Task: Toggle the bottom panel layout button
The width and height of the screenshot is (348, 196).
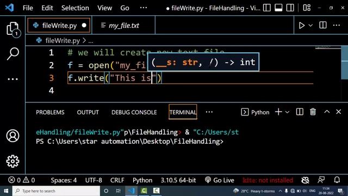Action: coord(278,8)
